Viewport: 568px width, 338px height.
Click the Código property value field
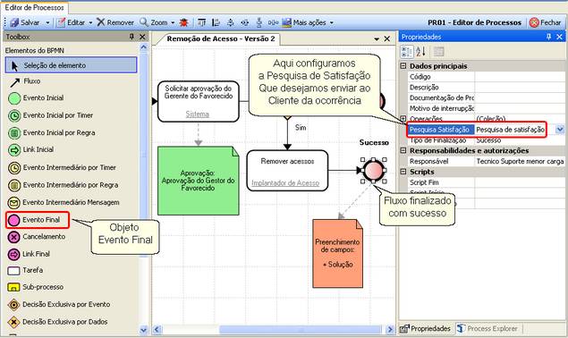tap(520, 77)
